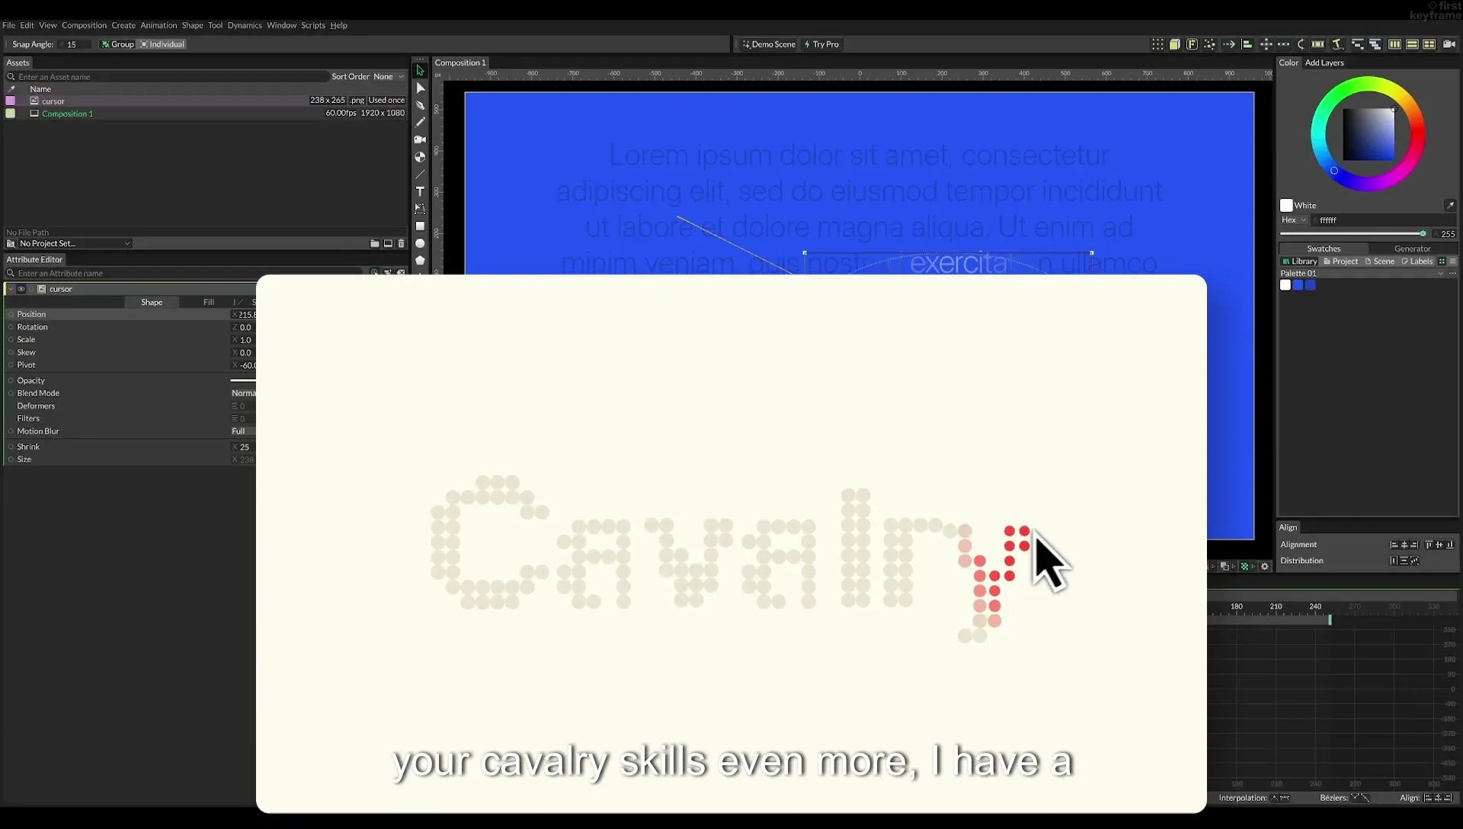Toggle the Opacity attribute keyframe circle

point(11,380)
